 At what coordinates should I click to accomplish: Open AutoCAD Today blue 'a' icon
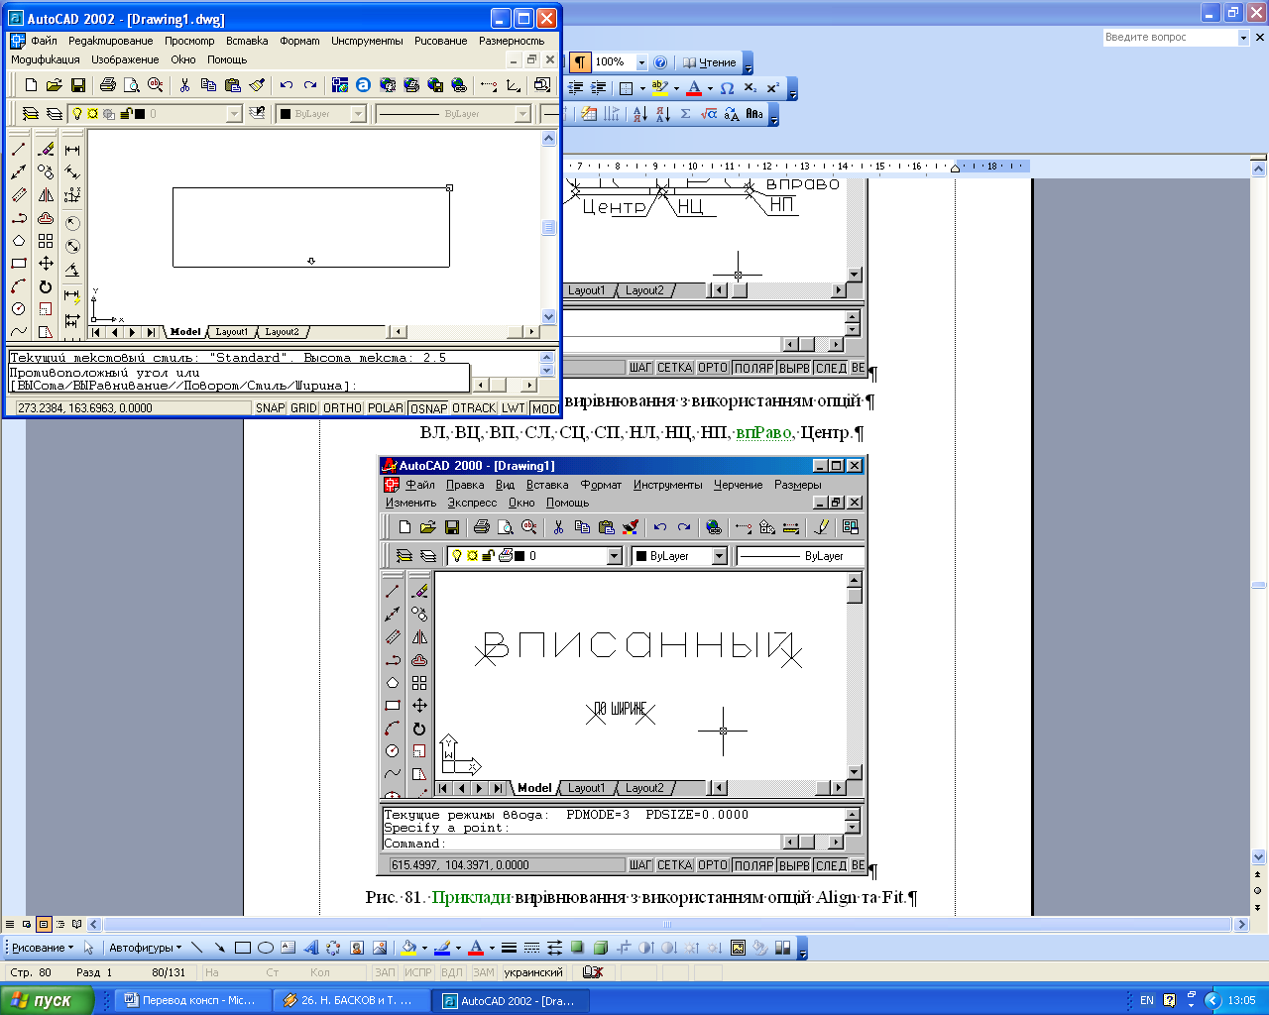click(x=364, y=85)
